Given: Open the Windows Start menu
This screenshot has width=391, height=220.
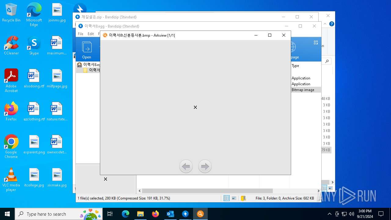Looking at the screenshot, I should [7, 214].
